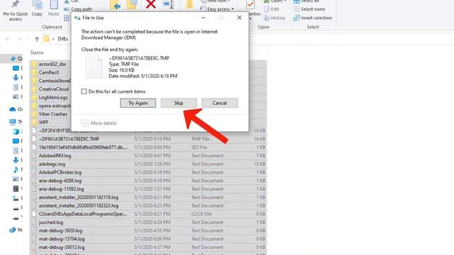Click the Properties checkmark icon
Viewport: 454px width, 255px height.
pos(250,4)
